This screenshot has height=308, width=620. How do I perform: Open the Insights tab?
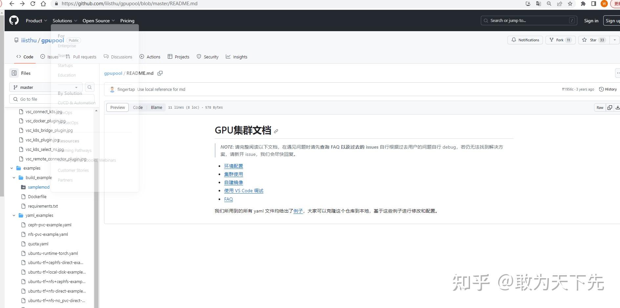[237, 57]
